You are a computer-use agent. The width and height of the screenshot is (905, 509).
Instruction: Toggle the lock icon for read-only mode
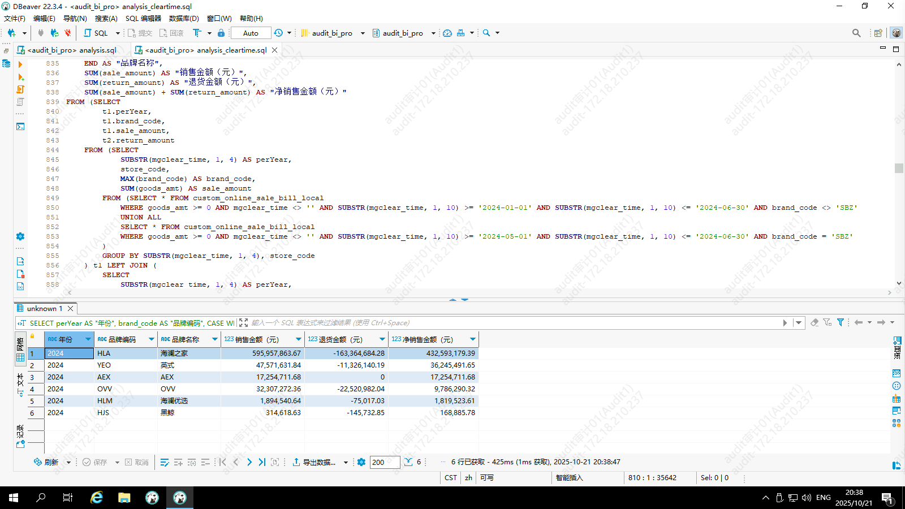(x=221, y=33)
